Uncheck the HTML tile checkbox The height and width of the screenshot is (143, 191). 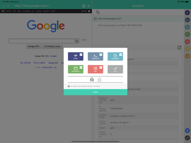point(81,55)
